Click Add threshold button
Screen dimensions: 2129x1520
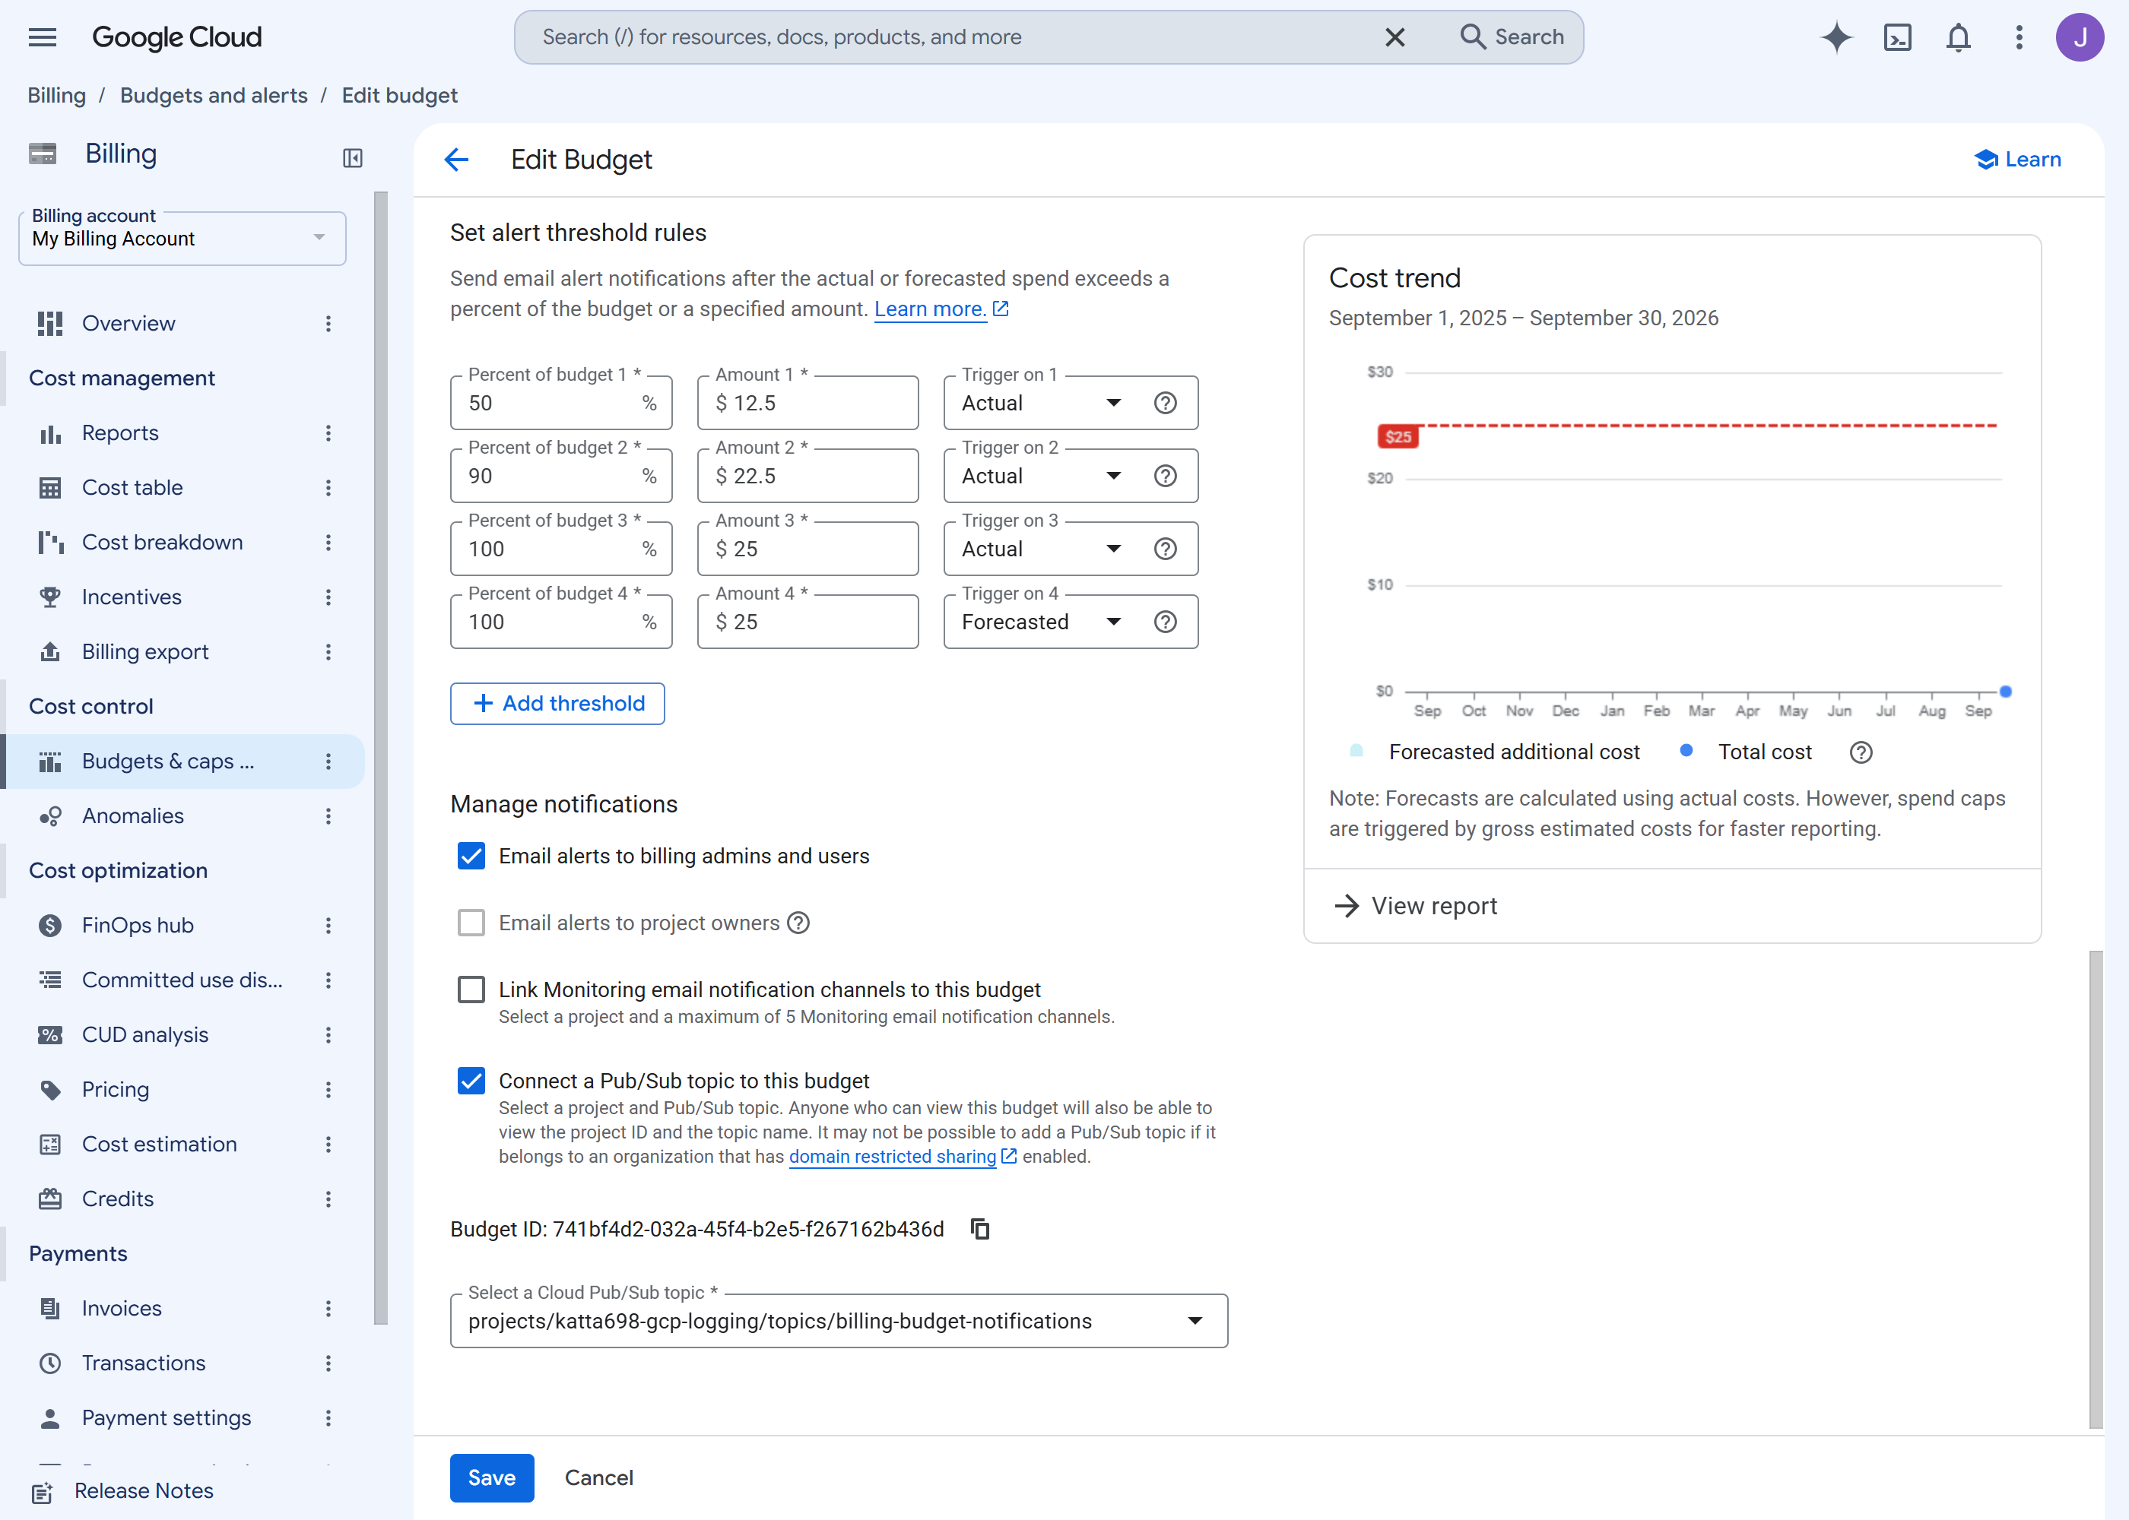tap(557, 704)
